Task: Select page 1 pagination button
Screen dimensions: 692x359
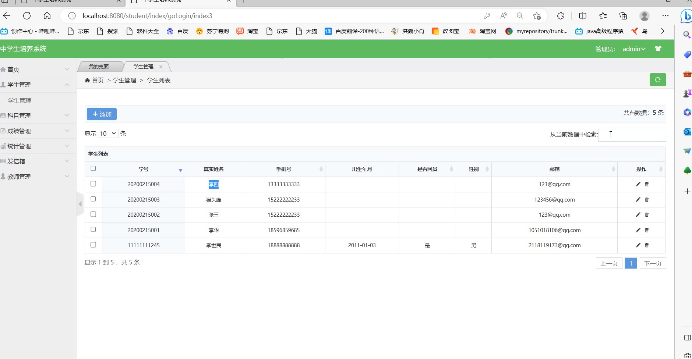Action: [x=631, y=263]
